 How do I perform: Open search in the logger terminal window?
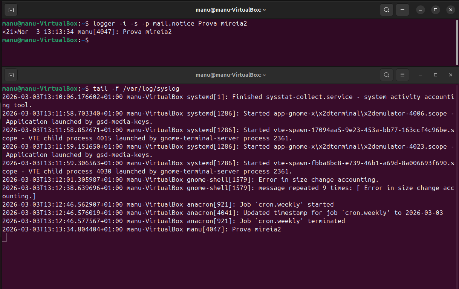387,10
